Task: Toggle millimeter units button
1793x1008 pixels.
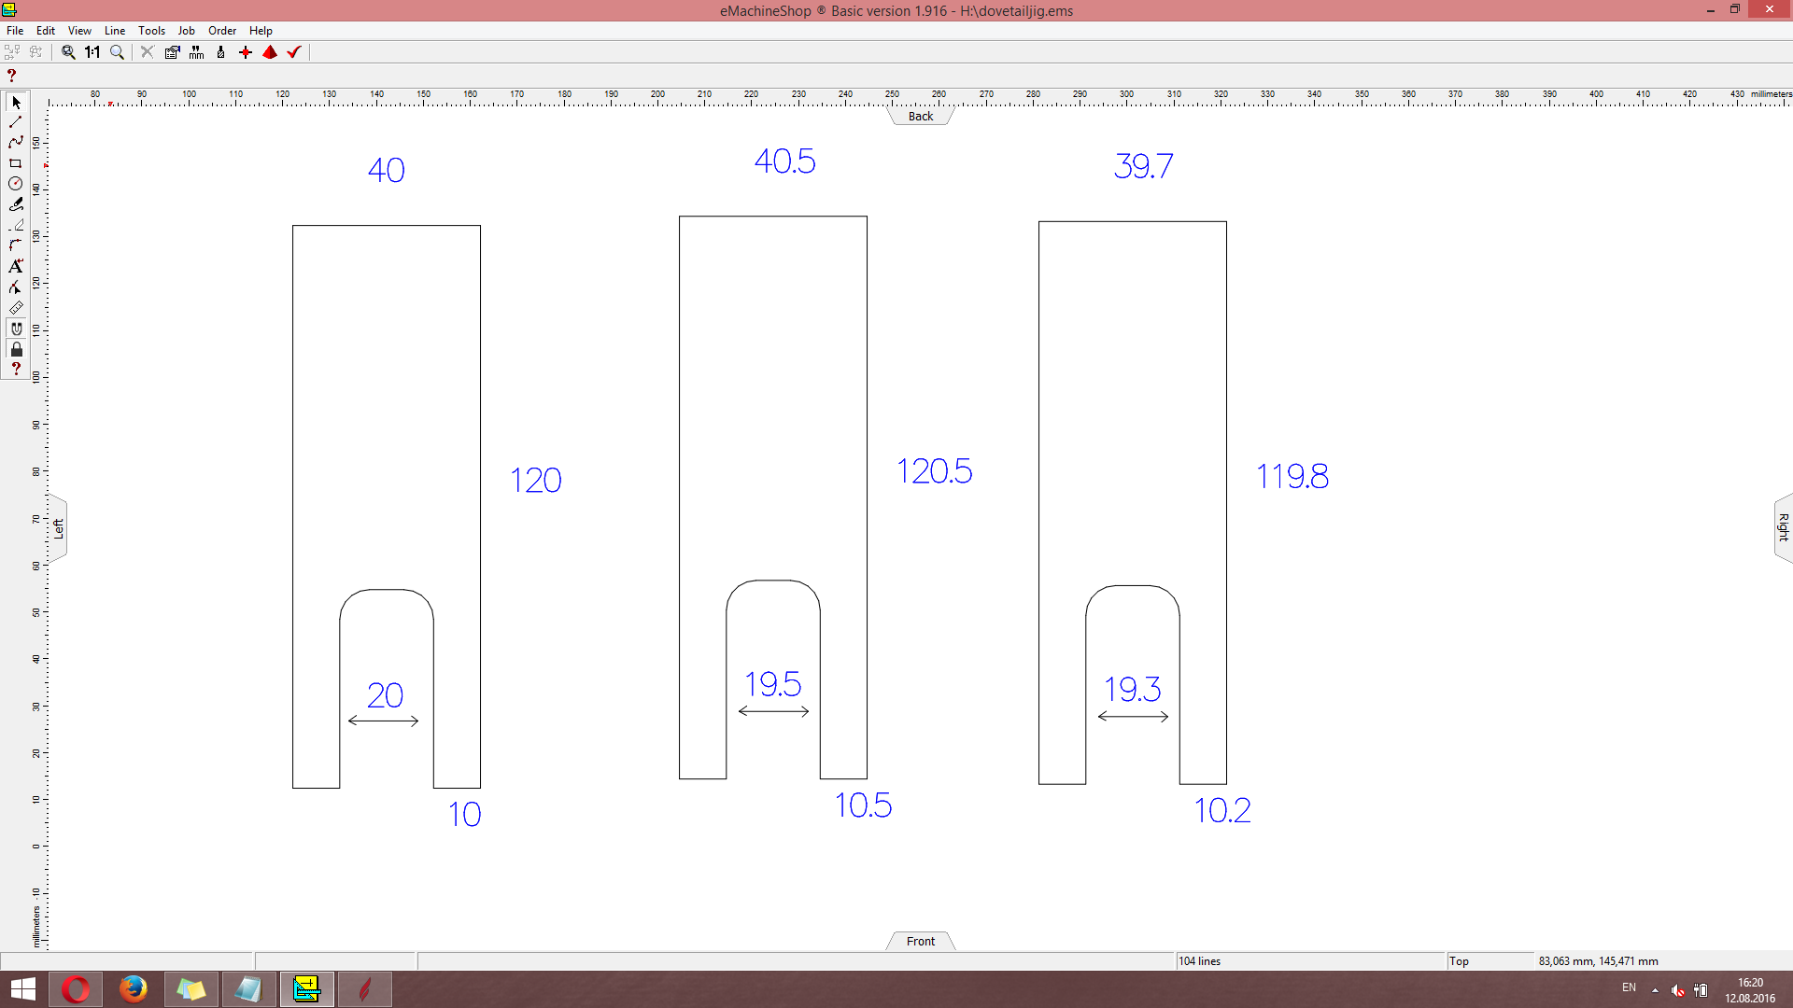Action: (x=196, y=52)
